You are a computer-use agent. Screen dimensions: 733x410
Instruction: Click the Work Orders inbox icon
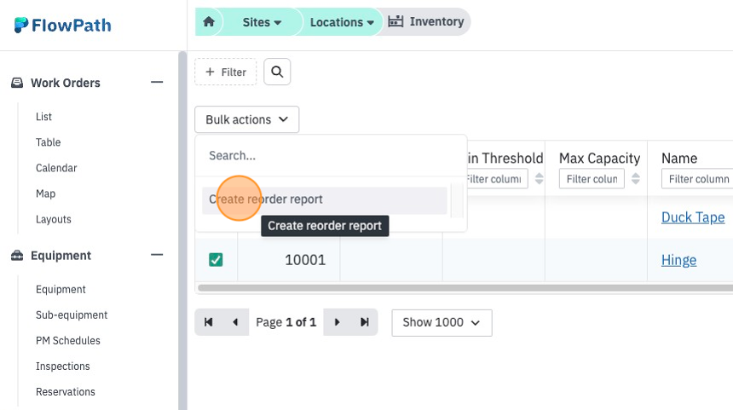pos(17,83)
